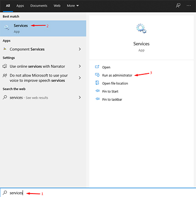This screenshot has width=196, height=197.
Task: Switch to the Documents search tab
Action: coord(39,6)
